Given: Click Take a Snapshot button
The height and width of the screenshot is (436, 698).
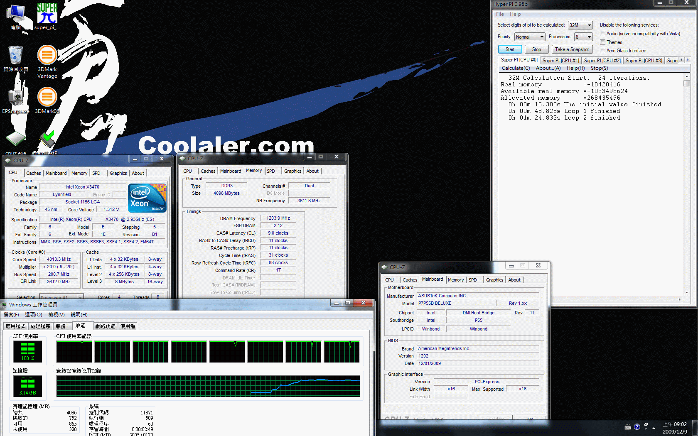Looking at the screenshot, I should pyautogui.click(x=572, y=49).
